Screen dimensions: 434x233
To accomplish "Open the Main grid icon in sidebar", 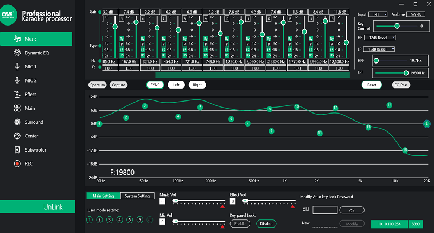I will [17, 108].
